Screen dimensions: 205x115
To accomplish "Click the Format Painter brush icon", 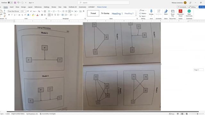I will coord(4,16).
